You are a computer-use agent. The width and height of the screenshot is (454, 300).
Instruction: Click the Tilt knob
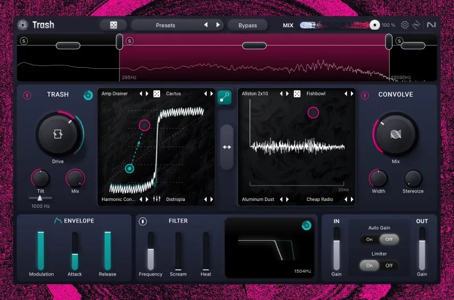coord(40,178)
